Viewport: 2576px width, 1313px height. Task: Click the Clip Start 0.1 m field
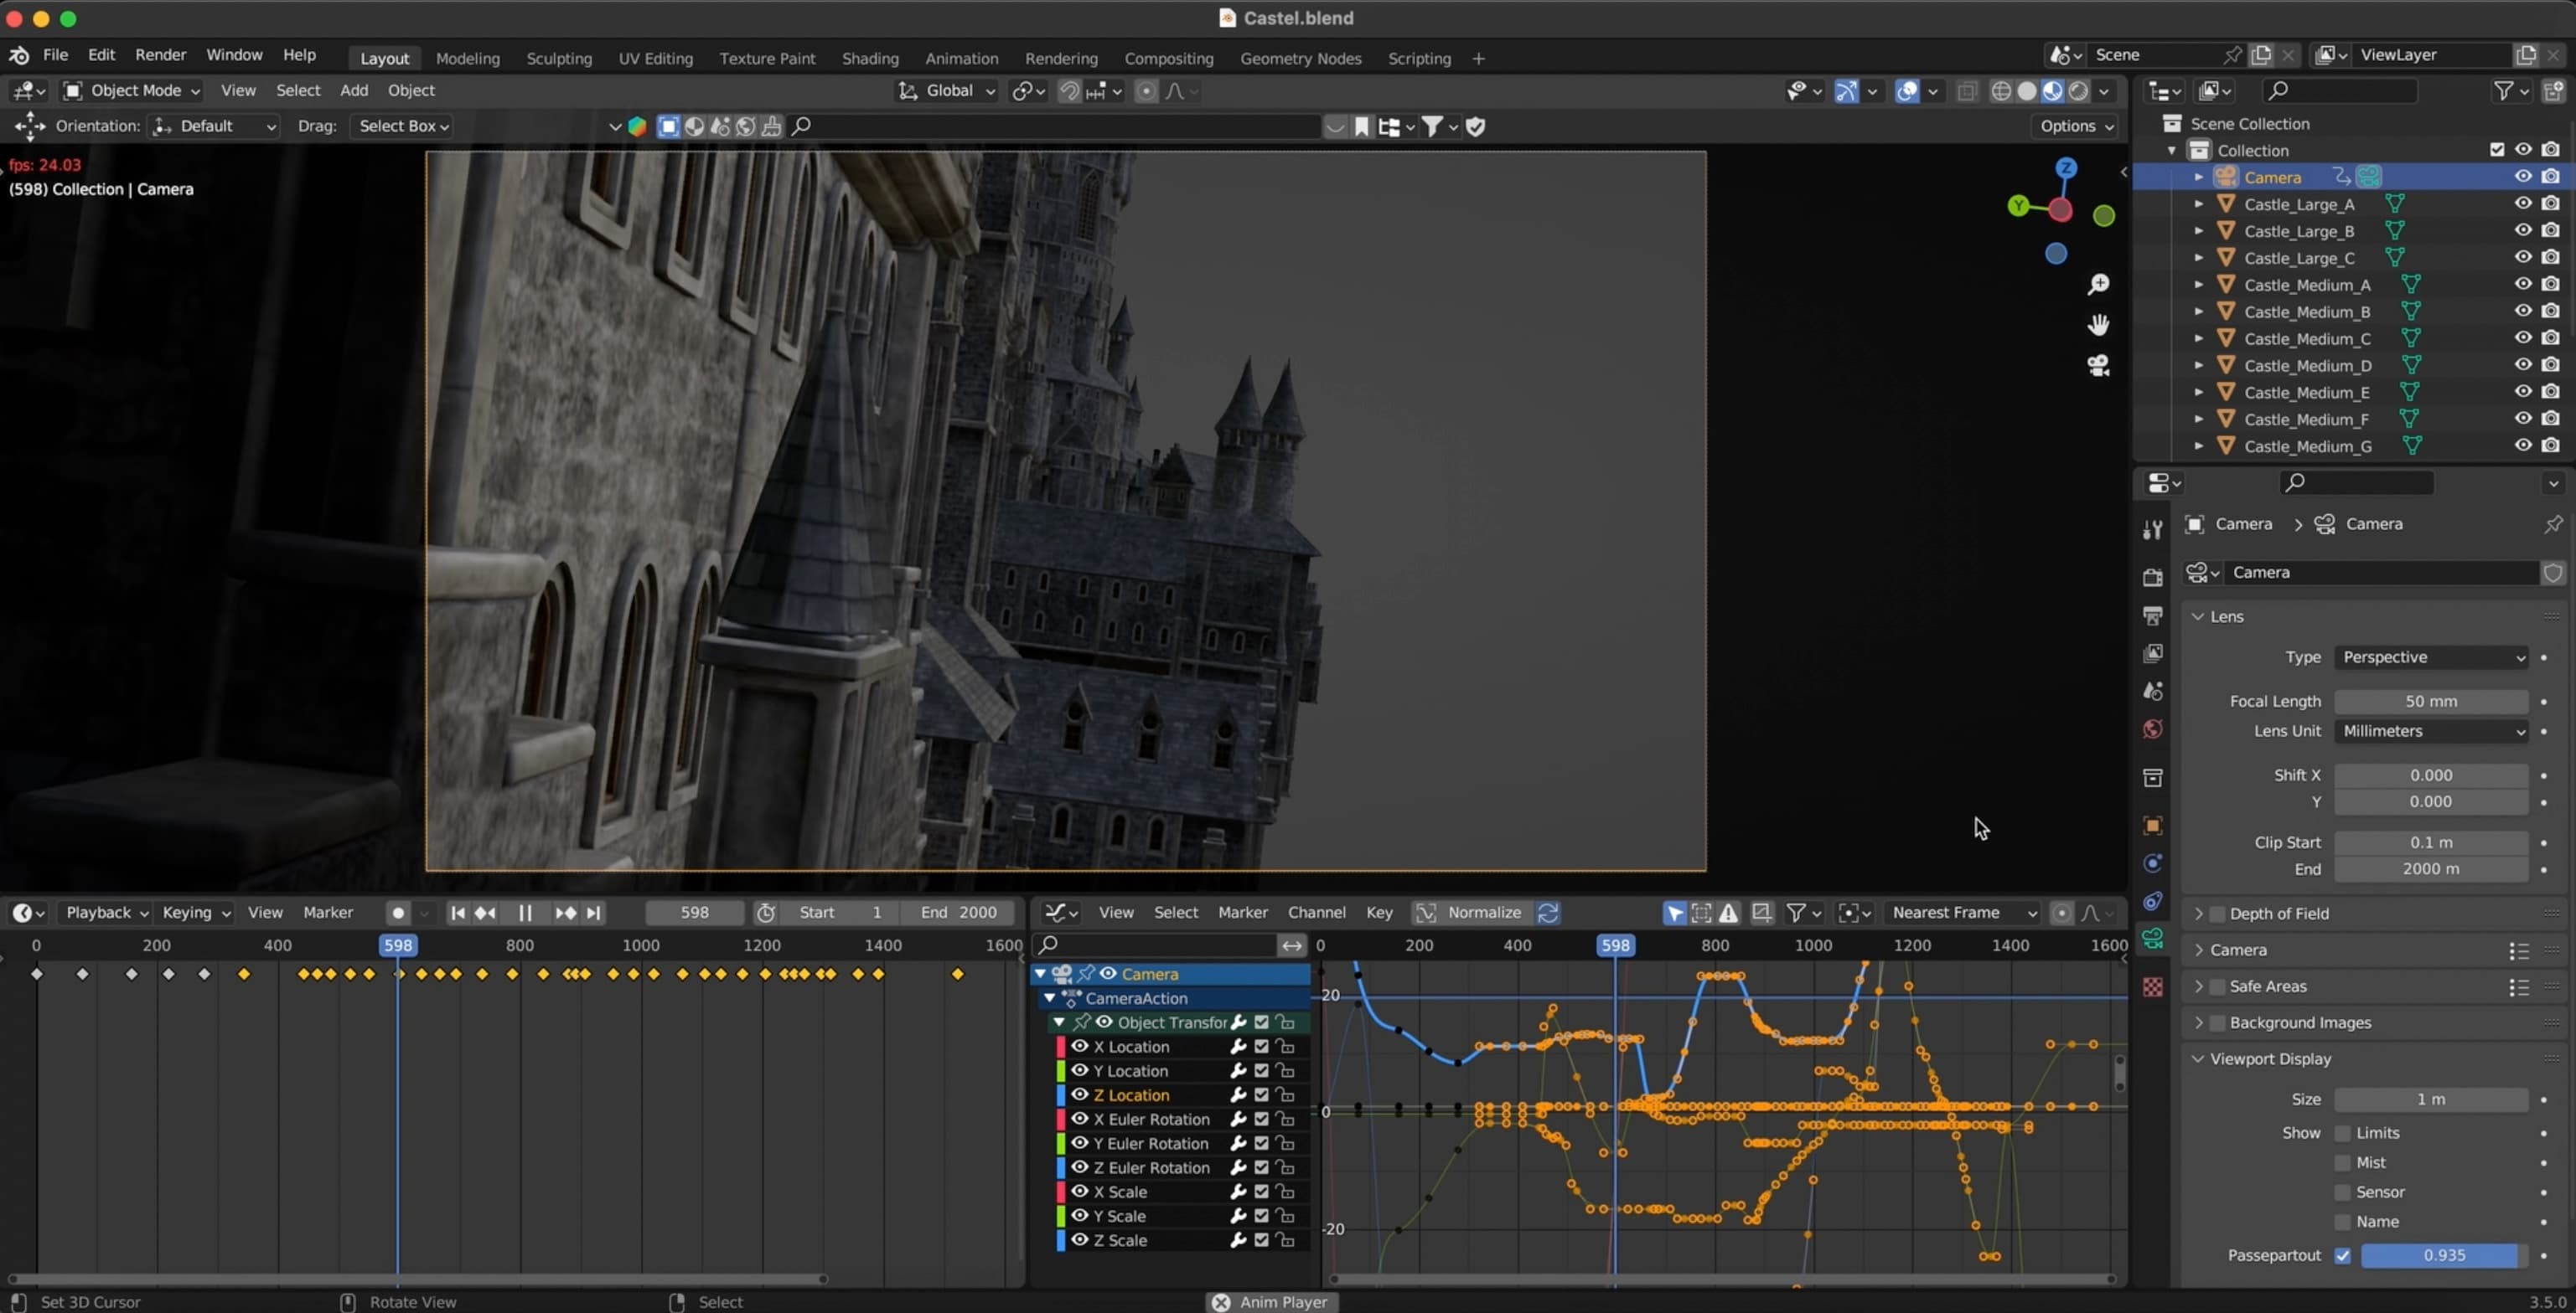tap(2431, 842)
